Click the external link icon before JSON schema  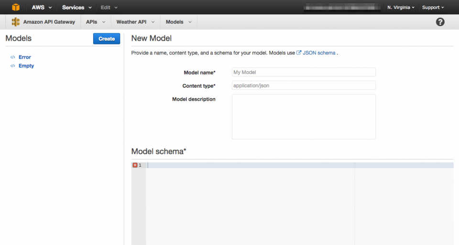(x=298, y=53)
